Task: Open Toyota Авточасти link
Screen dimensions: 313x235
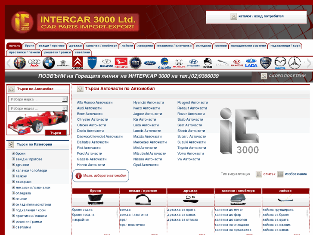Action: tap(192, 148)
